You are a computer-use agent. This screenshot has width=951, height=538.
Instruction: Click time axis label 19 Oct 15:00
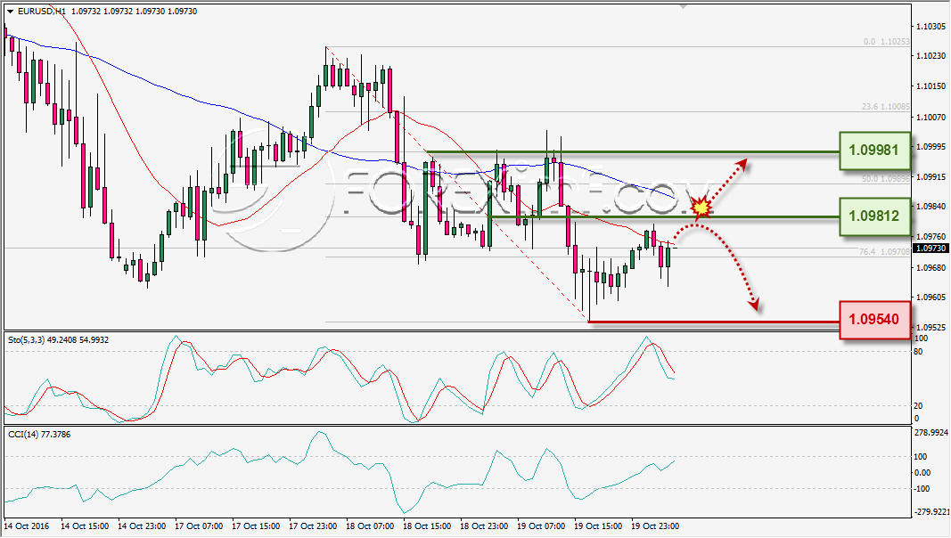[598, 526]
